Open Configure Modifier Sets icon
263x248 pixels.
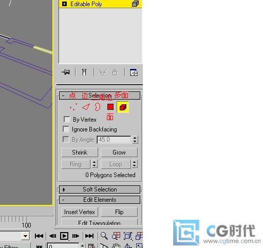click(134, 72)
